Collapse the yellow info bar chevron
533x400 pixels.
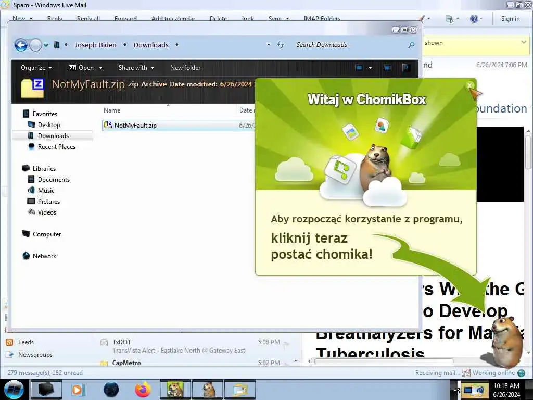pyautogui.click(x=524, y=43)
